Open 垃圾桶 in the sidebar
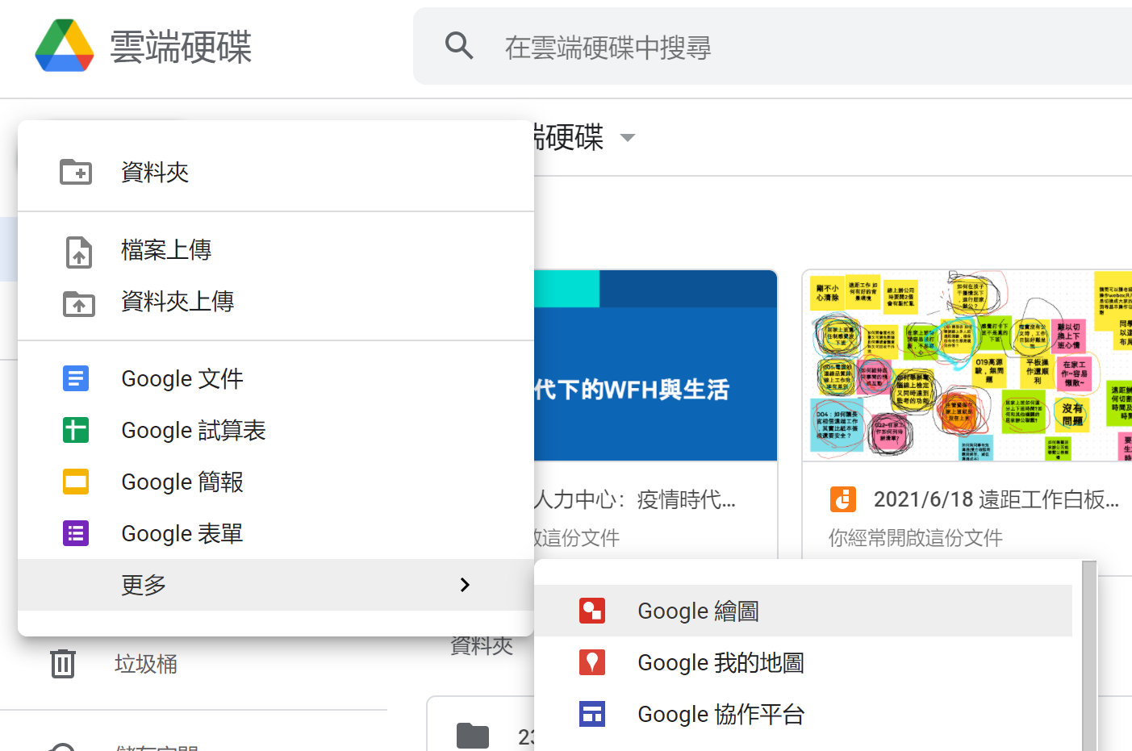 pos(146,664)
